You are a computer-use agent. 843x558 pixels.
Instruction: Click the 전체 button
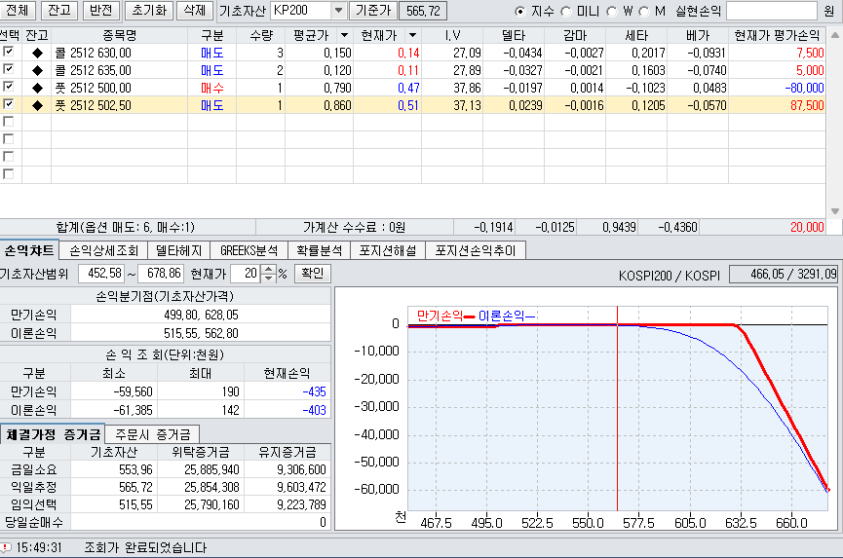tap(18, 10)
